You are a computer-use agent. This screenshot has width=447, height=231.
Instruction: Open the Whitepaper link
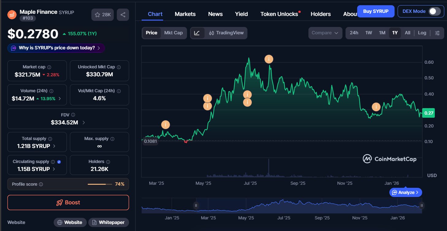[109, 222]
